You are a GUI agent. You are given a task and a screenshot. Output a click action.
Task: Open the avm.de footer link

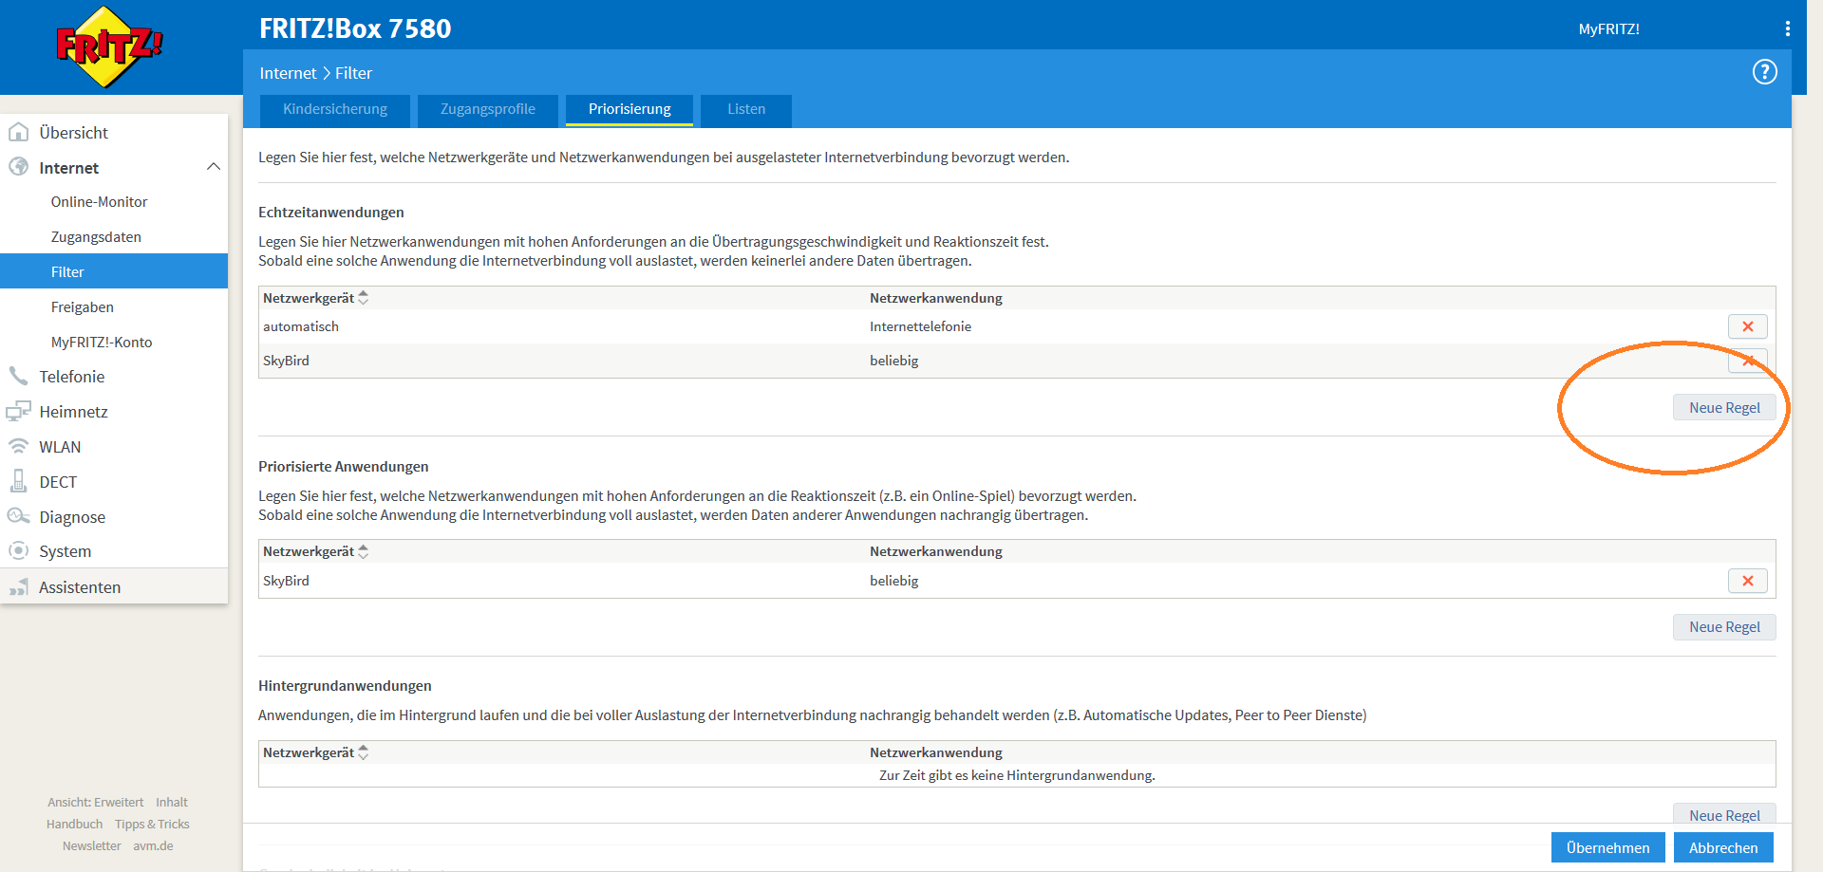coord(153,846)
